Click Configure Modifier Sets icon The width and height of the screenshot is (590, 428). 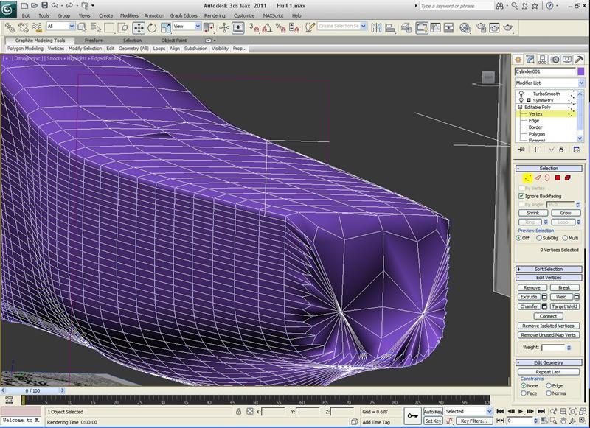point(577,150)
